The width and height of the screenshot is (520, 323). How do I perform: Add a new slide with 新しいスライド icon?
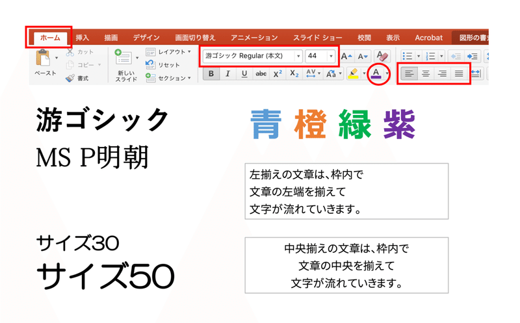coord(123,57)
